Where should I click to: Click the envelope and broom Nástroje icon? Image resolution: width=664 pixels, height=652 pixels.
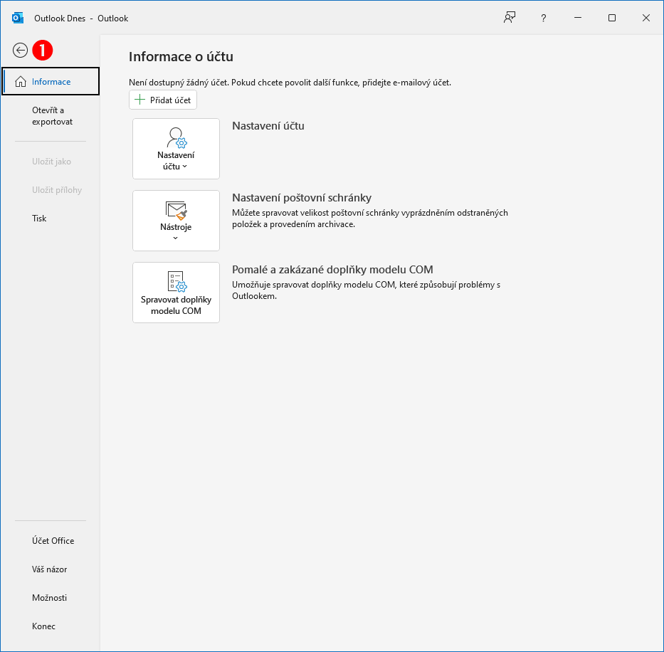tap(176, 211)
